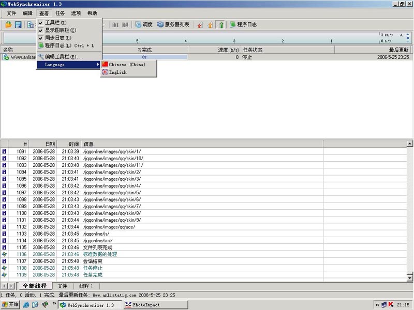Click the 0% task progress bar

point(145,57)
